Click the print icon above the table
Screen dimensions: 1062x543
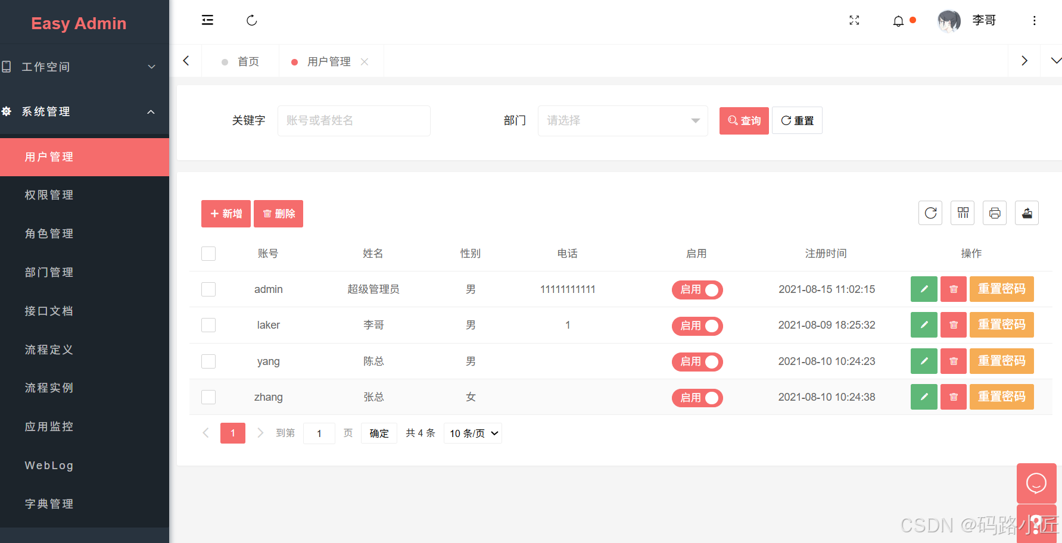(994, 213)
